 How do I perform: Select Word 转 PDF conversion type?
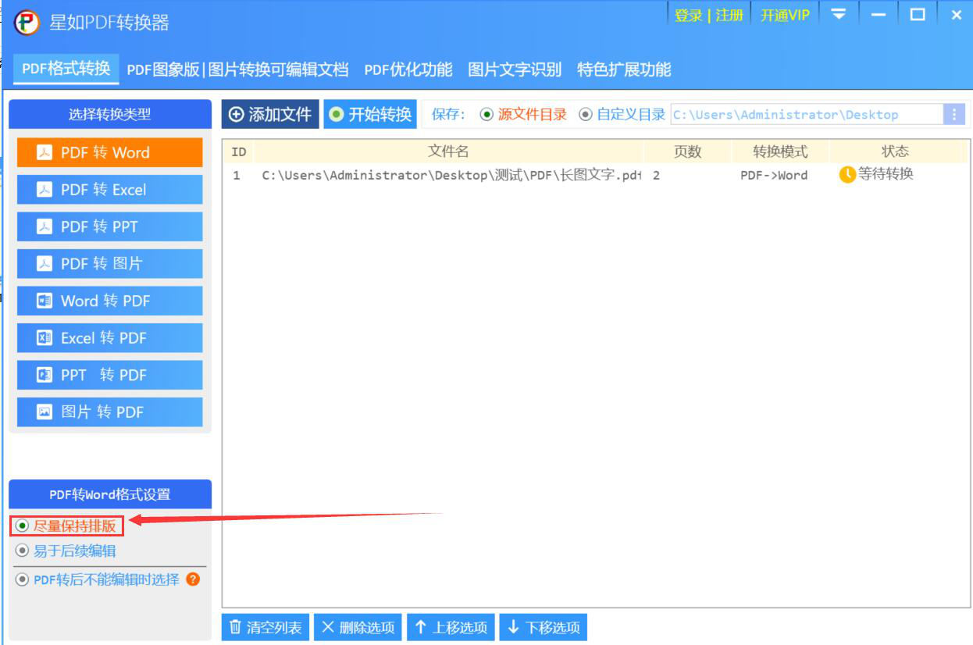pos(109,301)
